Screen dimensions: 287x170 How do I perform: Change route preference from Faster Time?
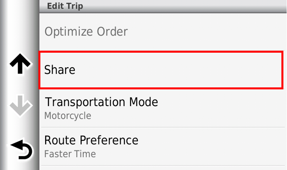163,146
